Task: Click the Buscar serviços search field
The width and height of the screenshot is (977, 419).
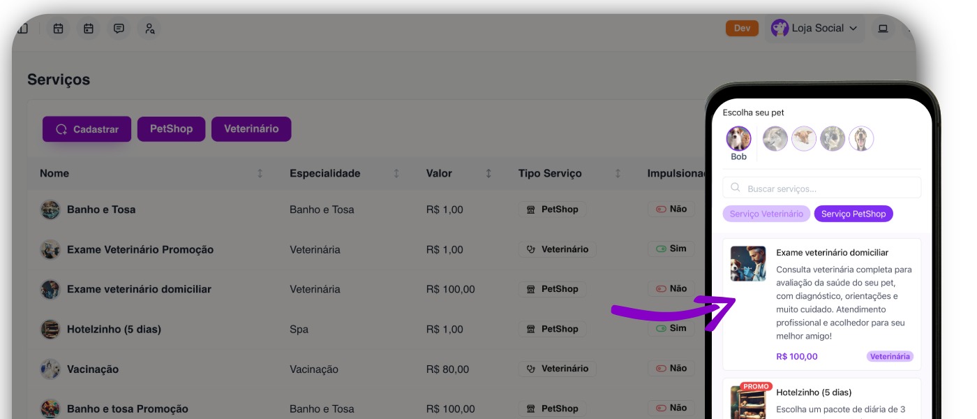Action: point(822,188)
